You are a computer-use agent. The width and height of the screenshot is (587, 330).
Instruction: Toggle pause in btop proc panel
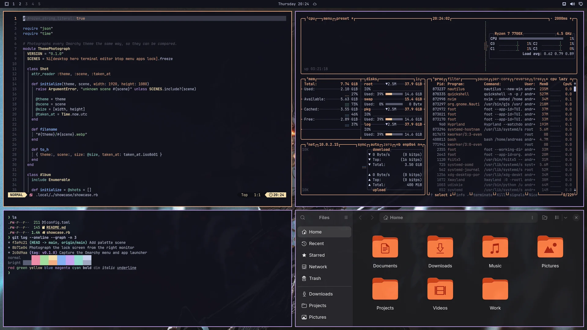coord(483,79)
